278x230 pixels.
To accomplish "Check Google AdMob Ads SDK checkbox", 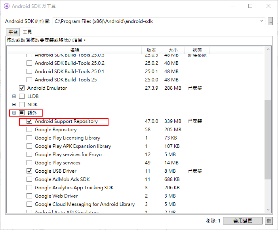I will pos(29,179).
